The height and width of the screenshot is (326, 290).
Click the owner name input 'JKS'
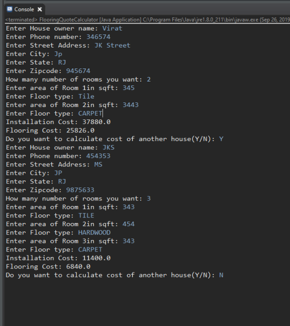point(108,147)
